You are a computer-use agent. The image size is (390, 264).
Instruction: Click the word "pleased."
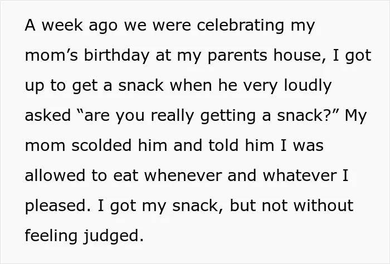(58, 206)
